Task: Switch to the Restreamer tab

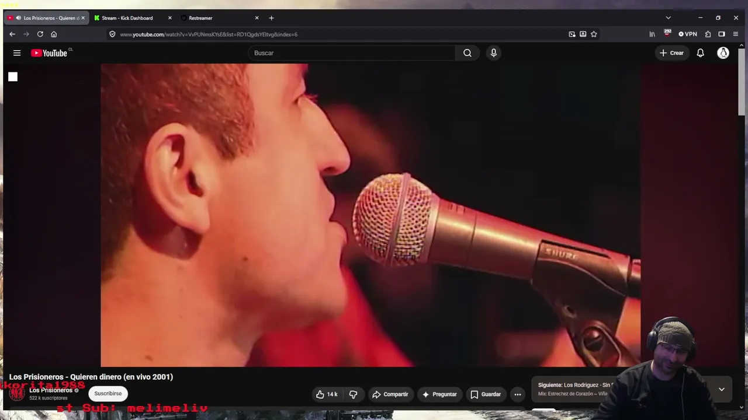Action: (220, 18)
